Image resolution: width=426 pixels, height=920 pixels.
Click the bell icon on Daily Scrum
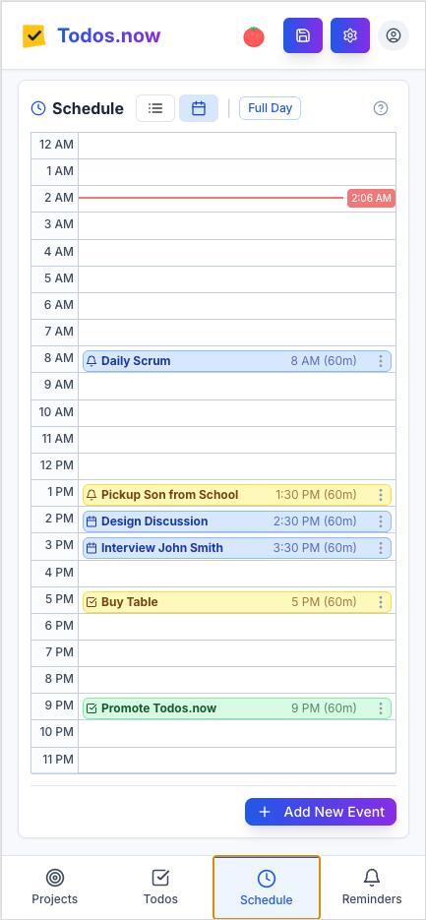(x=91, y=361)
